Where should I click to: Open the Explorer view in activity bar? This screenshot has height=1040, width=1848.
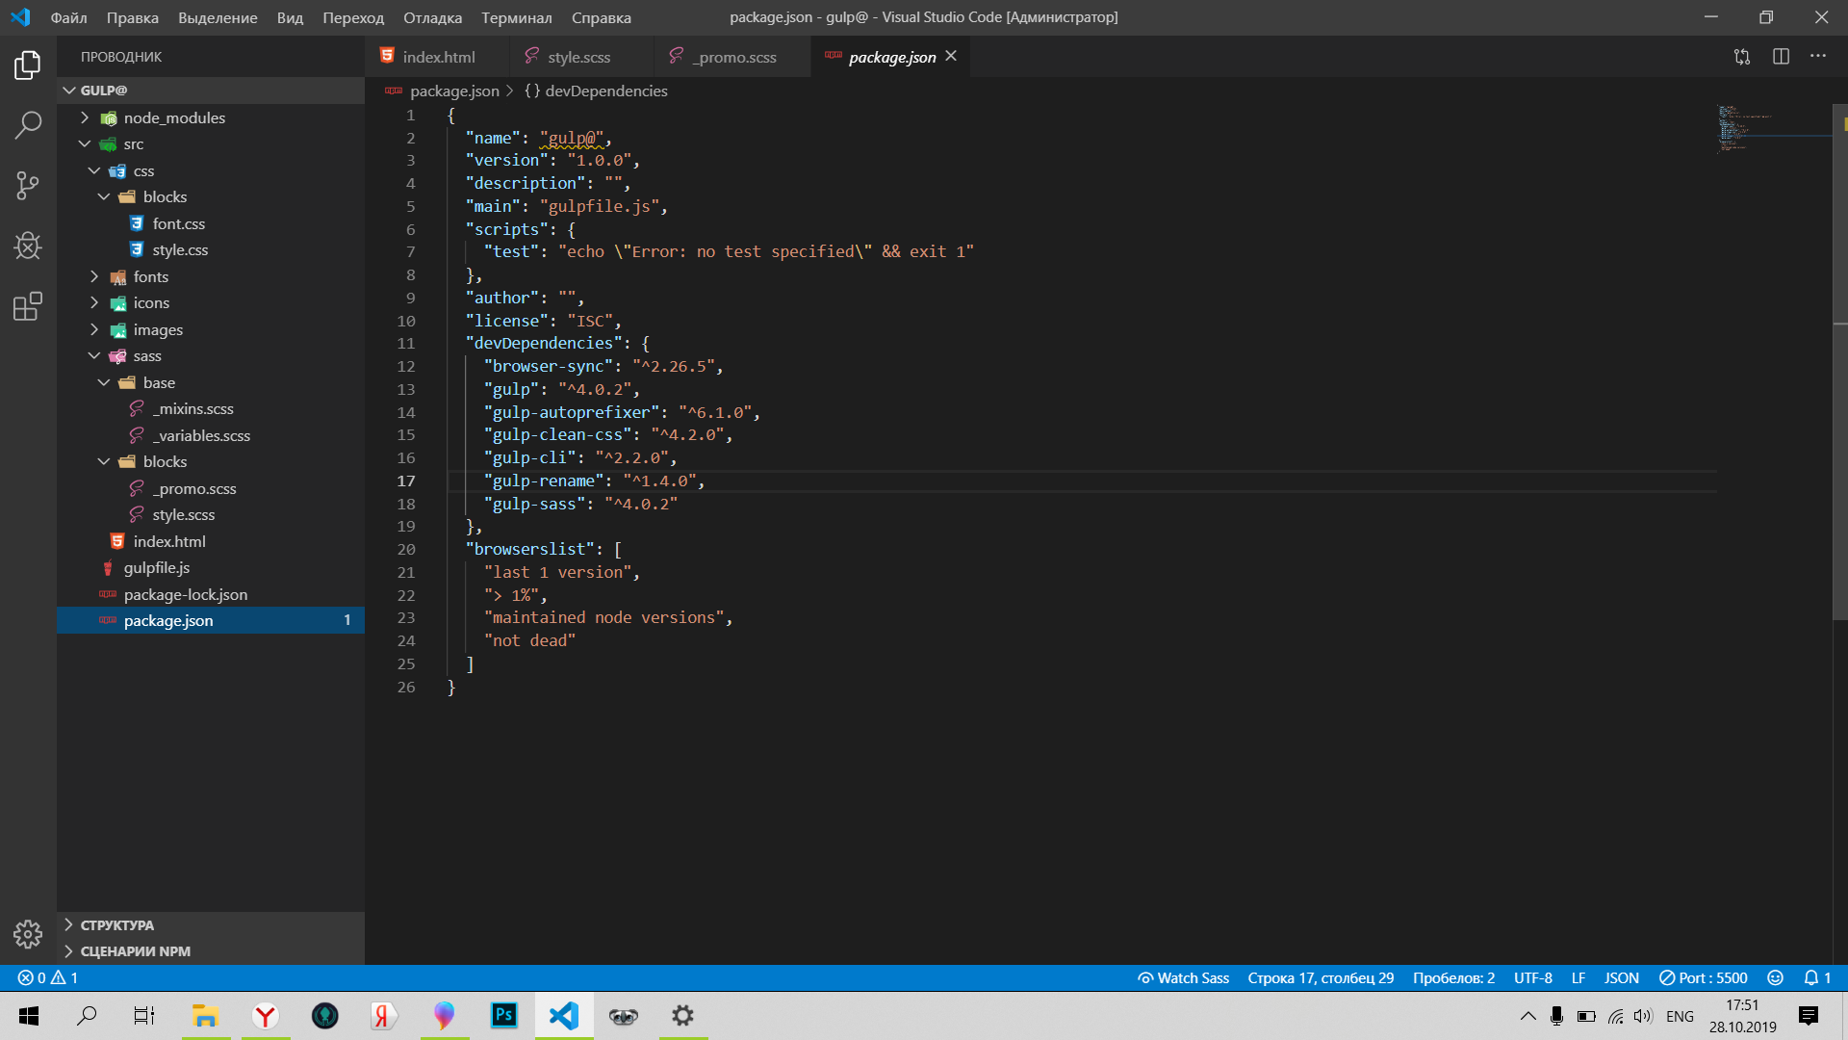pyautogui.click(x=28, y=65)
